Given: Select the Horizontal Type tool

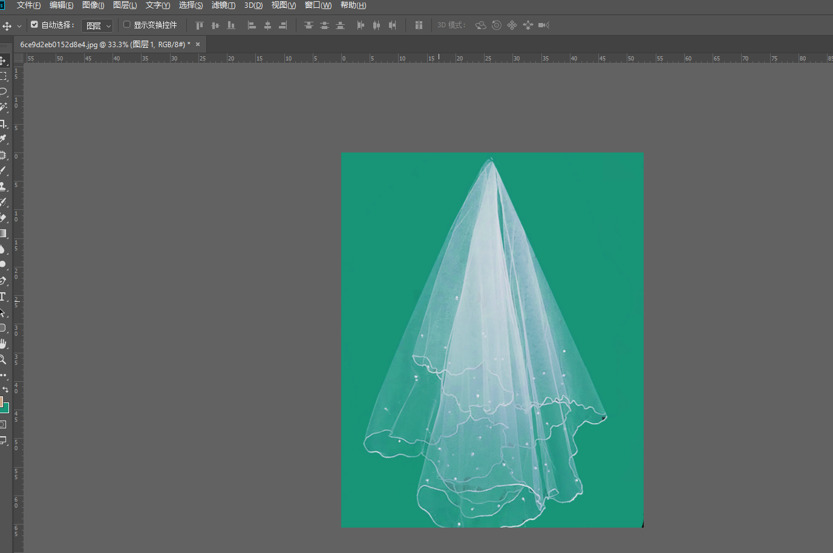Looking at the screenshot, I should pos(3,296).
